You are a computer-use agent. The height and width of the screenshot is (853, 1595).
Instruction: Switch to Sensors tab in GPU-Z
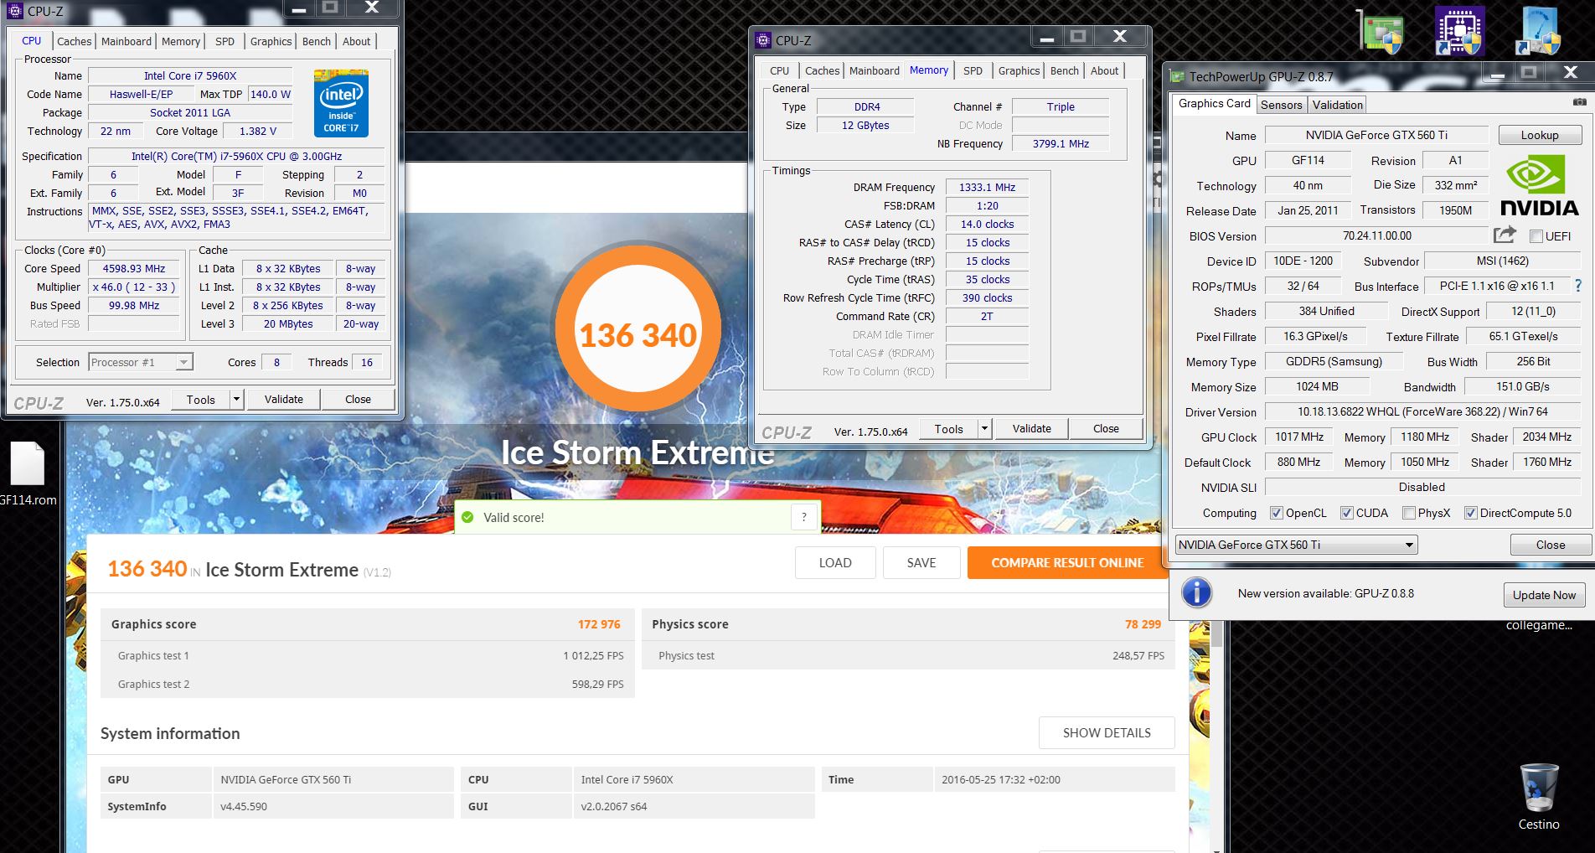click(x=1281, y=105)
